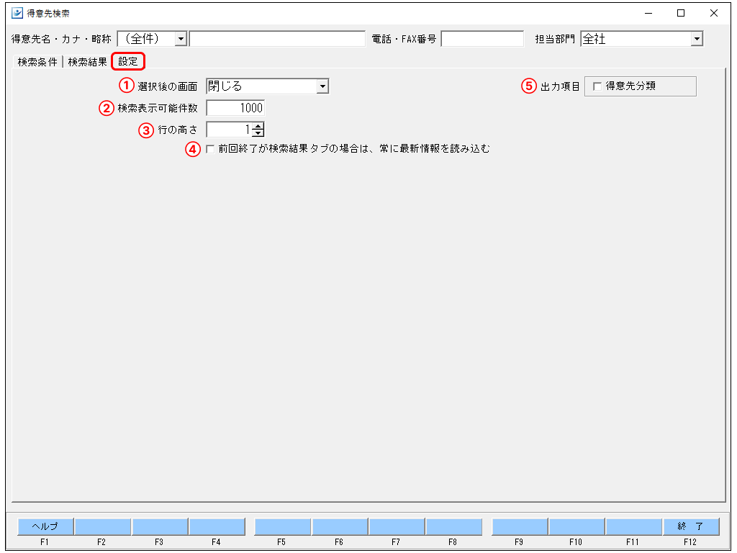Minimize the 得意先検索 window
The image size is (737, 553).
pos(648,13)
